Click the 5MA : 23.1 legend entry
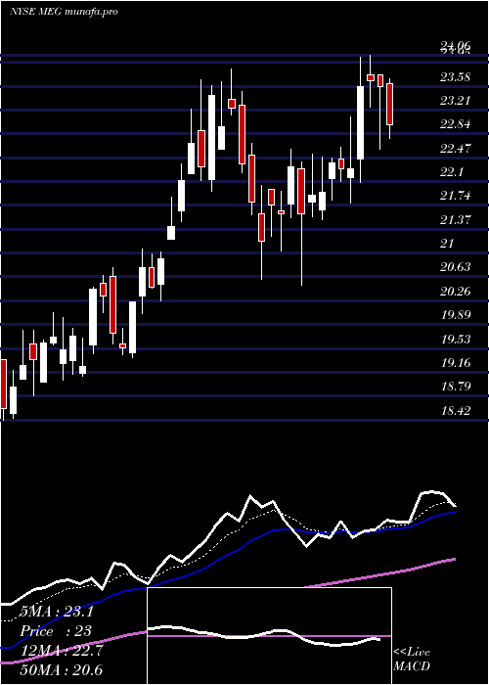 57,612
